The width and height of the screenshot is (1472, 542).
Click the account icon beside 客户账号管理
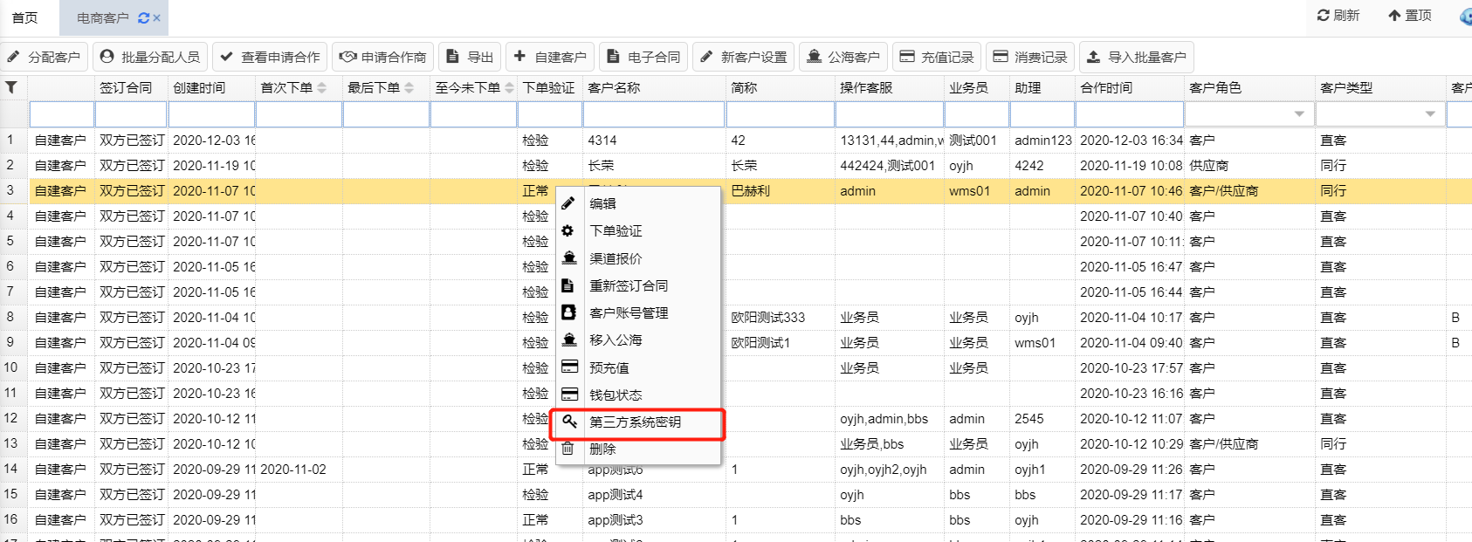pyautogui.click(x=568, y=312)
